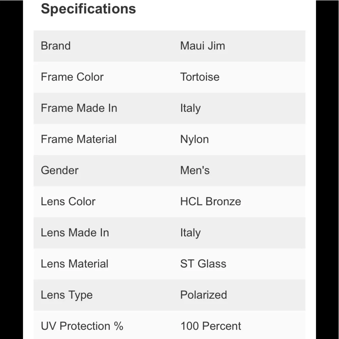Click the Tortoise frame color value

click(200, 77)
